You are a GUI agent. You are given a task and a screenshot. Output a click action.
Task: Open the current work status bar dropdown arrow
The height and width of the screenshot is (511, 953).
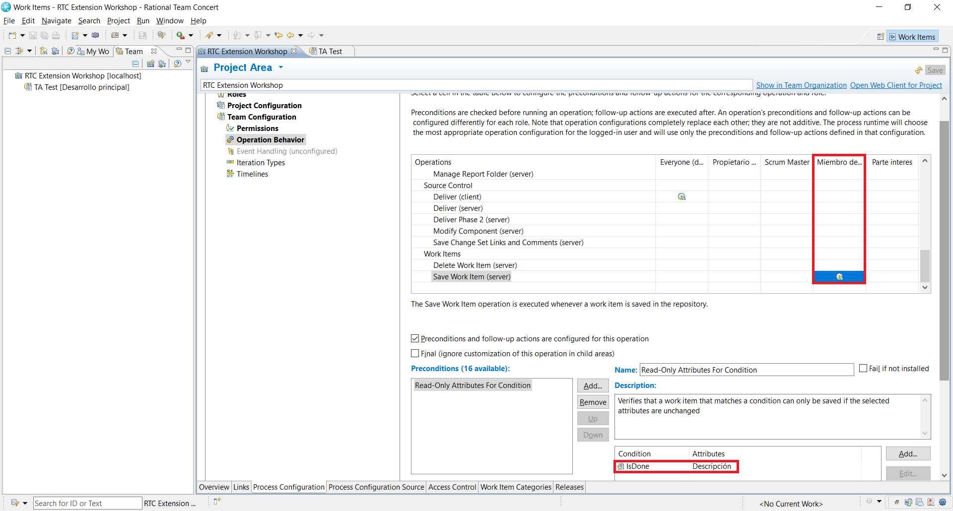click(879, 502)
